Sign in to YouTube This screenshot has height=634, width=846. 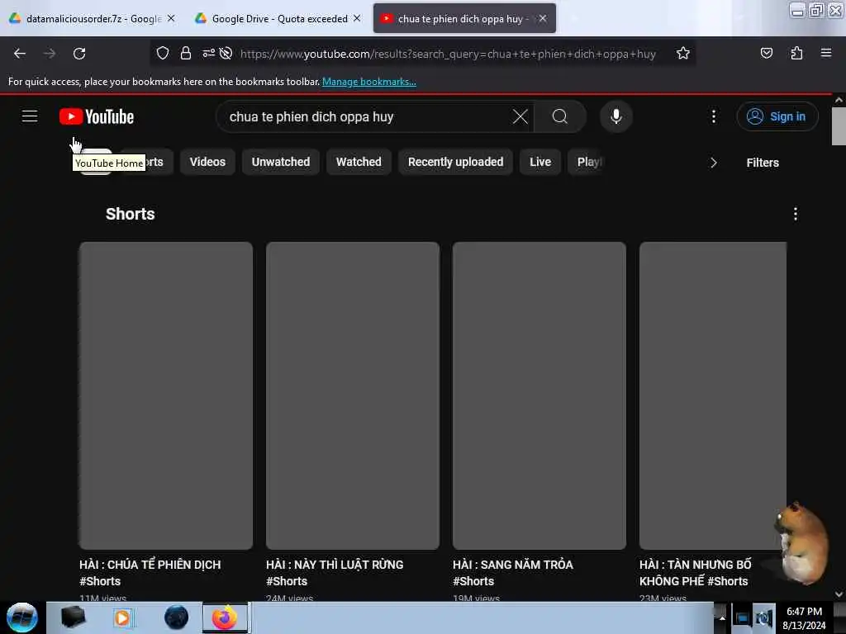pos(777,116)
